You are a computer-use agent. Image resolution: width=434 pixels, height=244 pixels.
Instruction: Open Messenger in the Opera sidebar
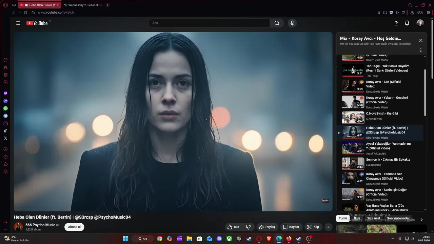coord(5,101)
